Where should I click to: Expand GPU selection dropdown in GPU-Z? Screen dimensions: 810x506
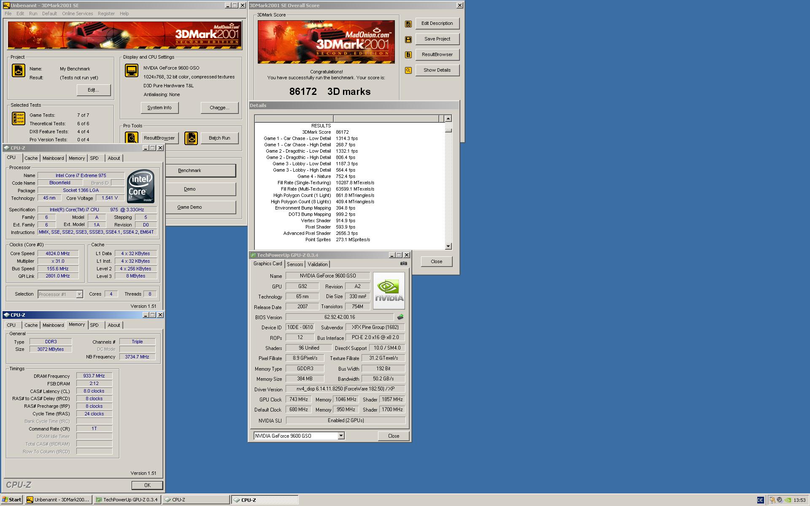coord(341,436)
